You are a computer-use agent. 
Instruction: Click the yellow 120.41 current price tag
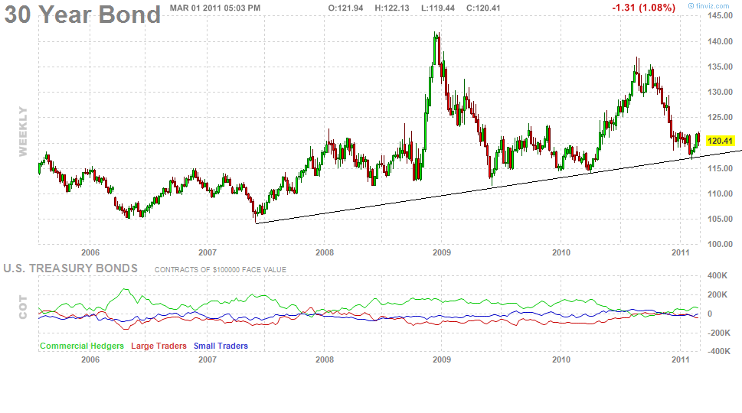(721, 141)
